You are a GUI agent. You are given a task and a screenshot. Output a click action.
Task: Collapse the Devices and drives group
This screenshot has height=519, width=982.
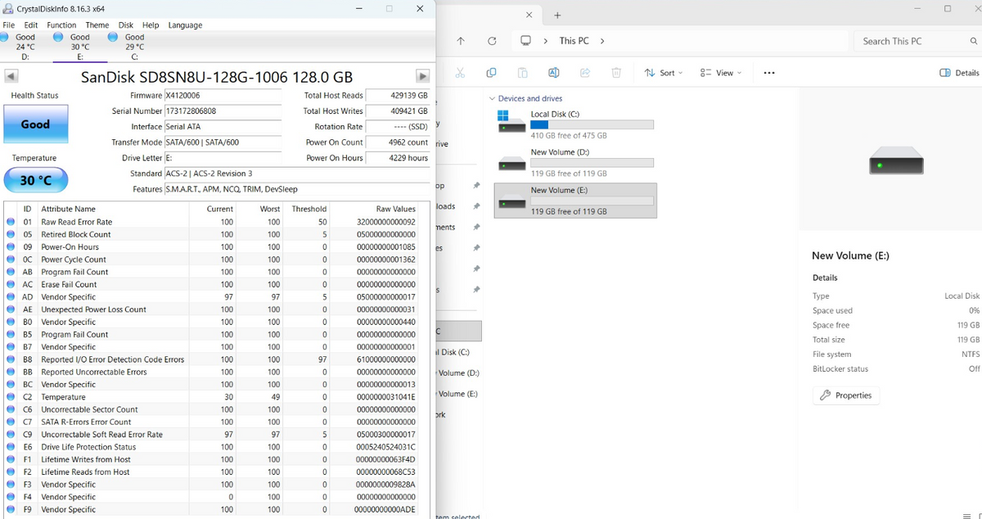(x=492, y=99)
